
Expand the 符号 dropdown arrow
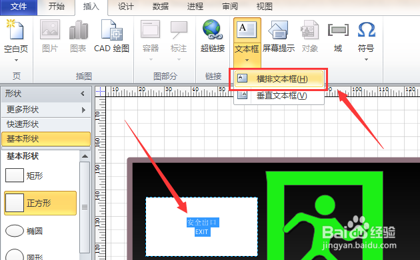[366, 60]
